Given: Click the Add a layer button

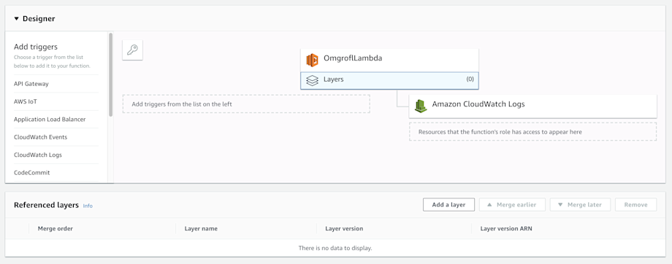Looking at the screenshot, I should point(448,204).
